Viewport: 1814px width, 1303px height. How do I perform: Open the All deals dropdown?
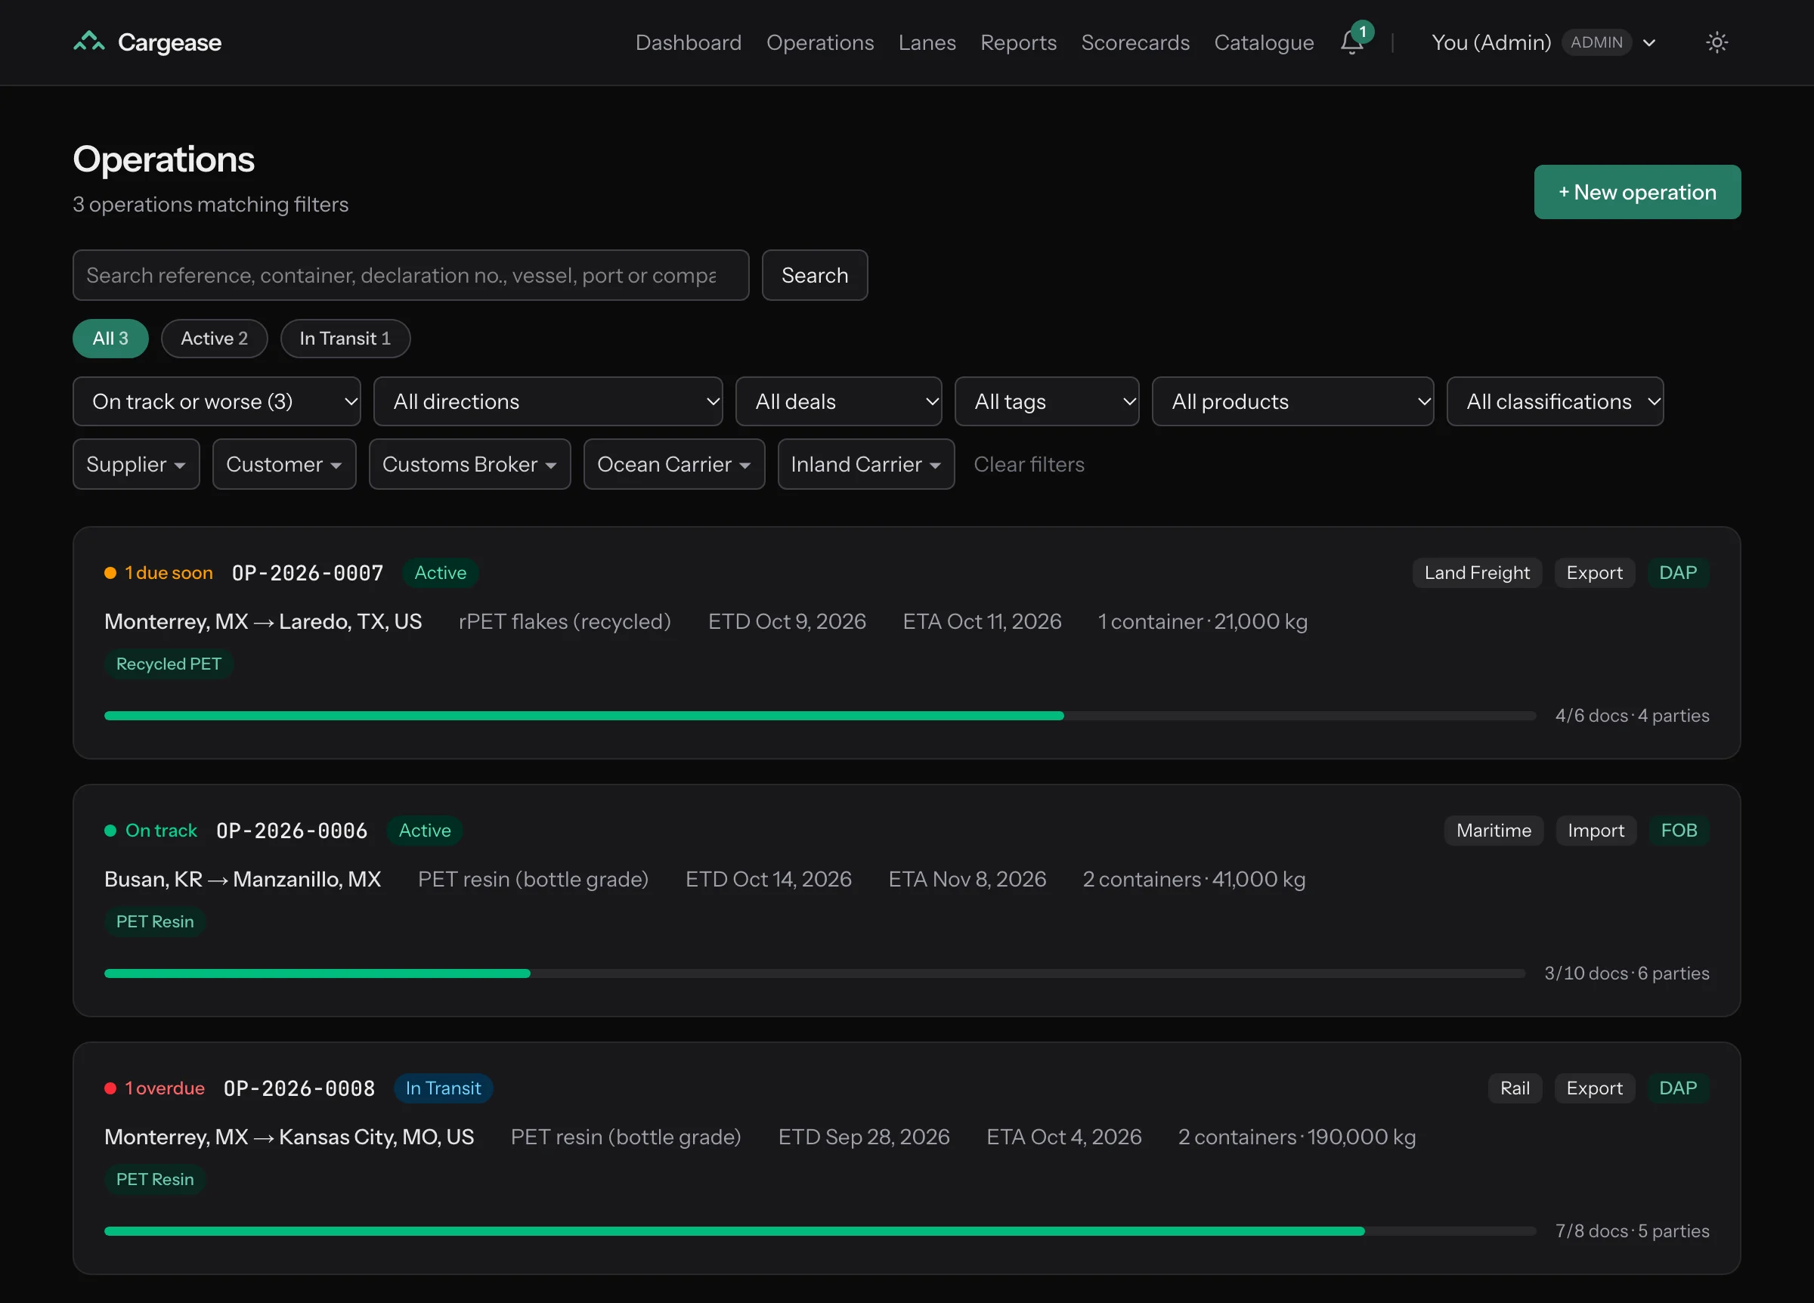pos(838,401)
